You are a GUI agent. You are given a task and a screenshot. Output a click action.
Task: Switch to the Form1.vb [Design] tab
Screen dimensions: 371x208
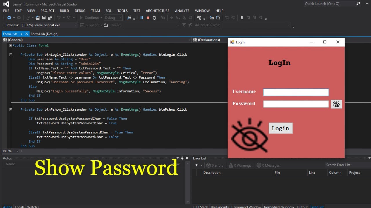pos(44,34)
